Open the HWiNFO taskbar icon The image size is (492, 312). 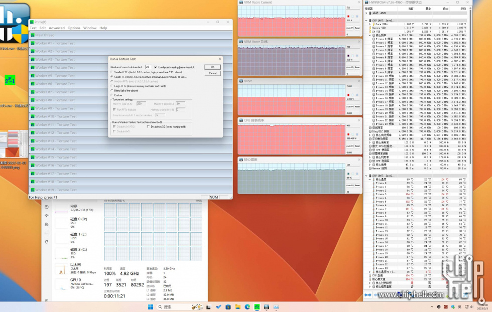tap(267, 306)
